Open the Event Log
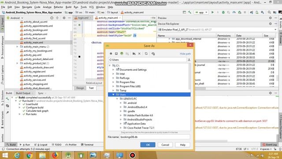This screenshot has width=282, height=159. (x=269, y=144)
